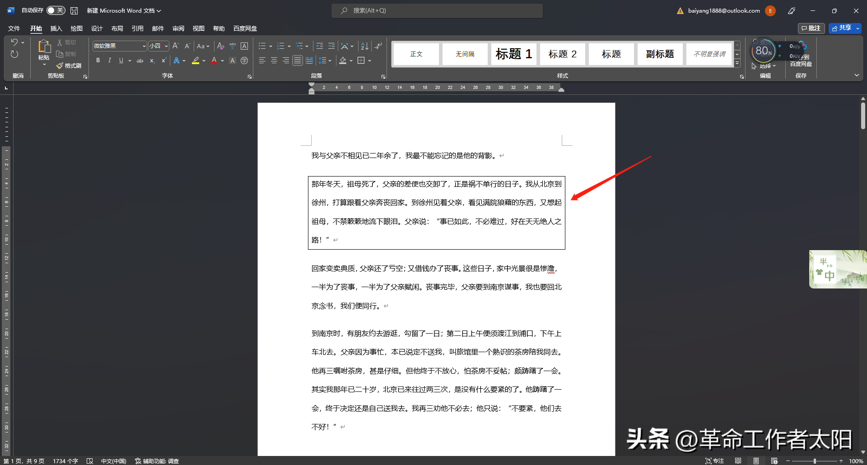Apply a character border with the boxed-A icon
867x465 pixels.
(244, 46)
